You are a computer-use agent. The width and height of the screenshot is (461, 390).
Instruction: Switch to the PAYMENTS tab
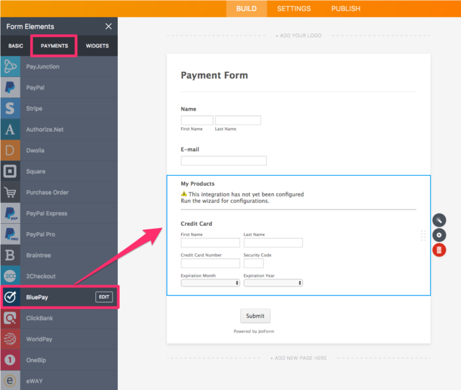click(x=54, y=46)
